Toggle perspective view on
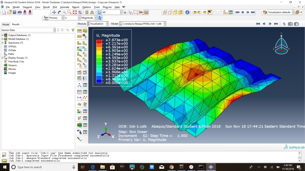 click(x=92, y=12)
